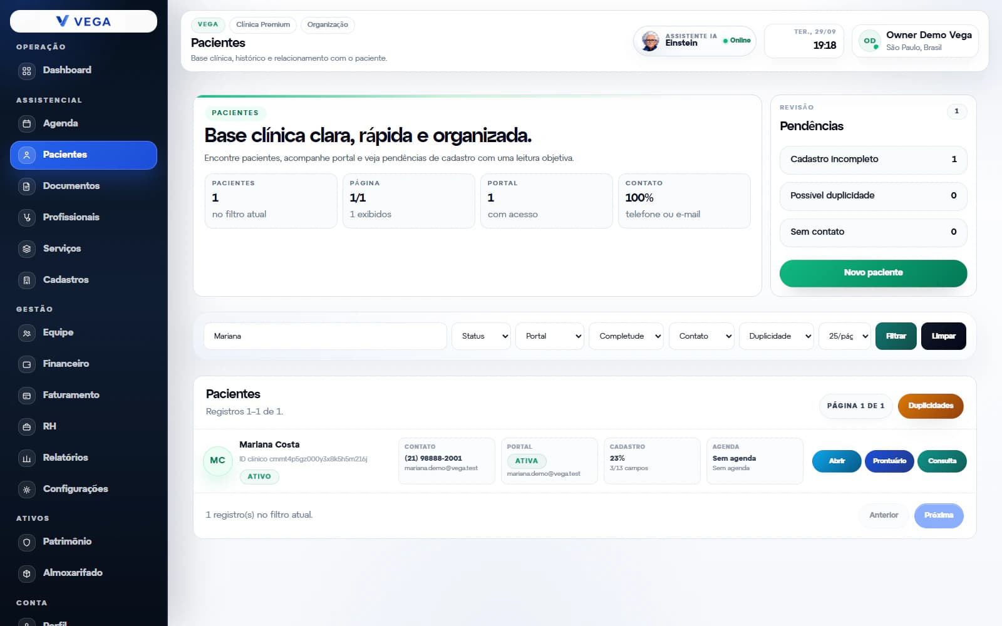Click the Pacientes person icon
Image resolution: width=1002 pixels, height=626 pixels.
coord(26,155)
